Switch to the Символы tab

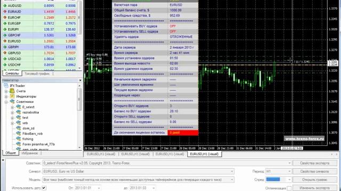(12, 74)
